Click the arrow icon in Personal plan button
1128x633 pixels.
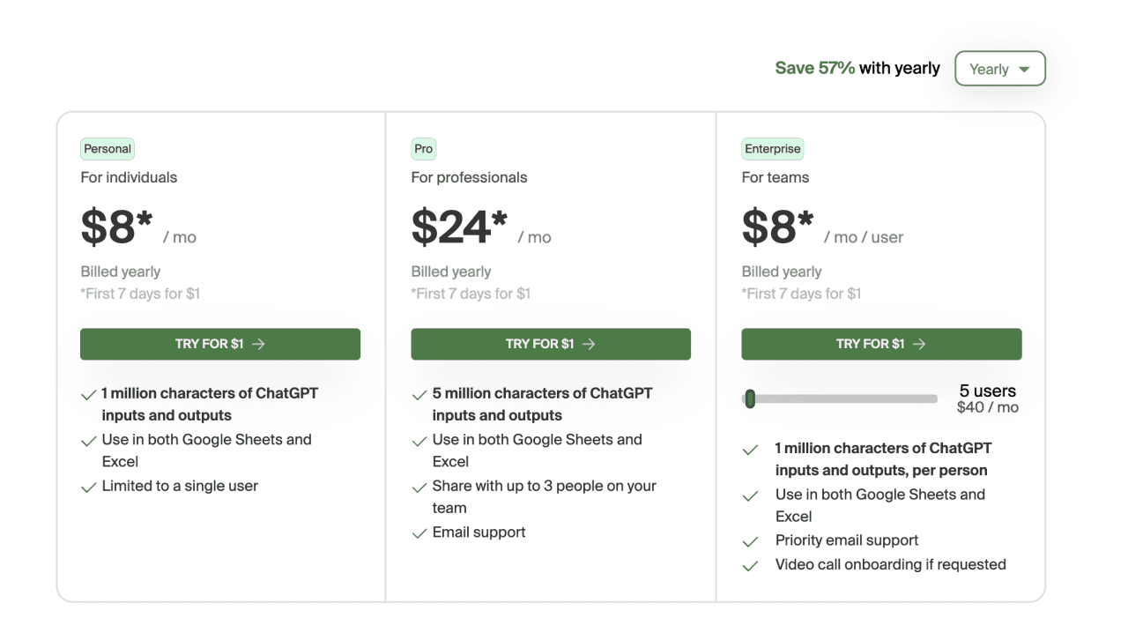pyautogui.click(x=258, y=344)
